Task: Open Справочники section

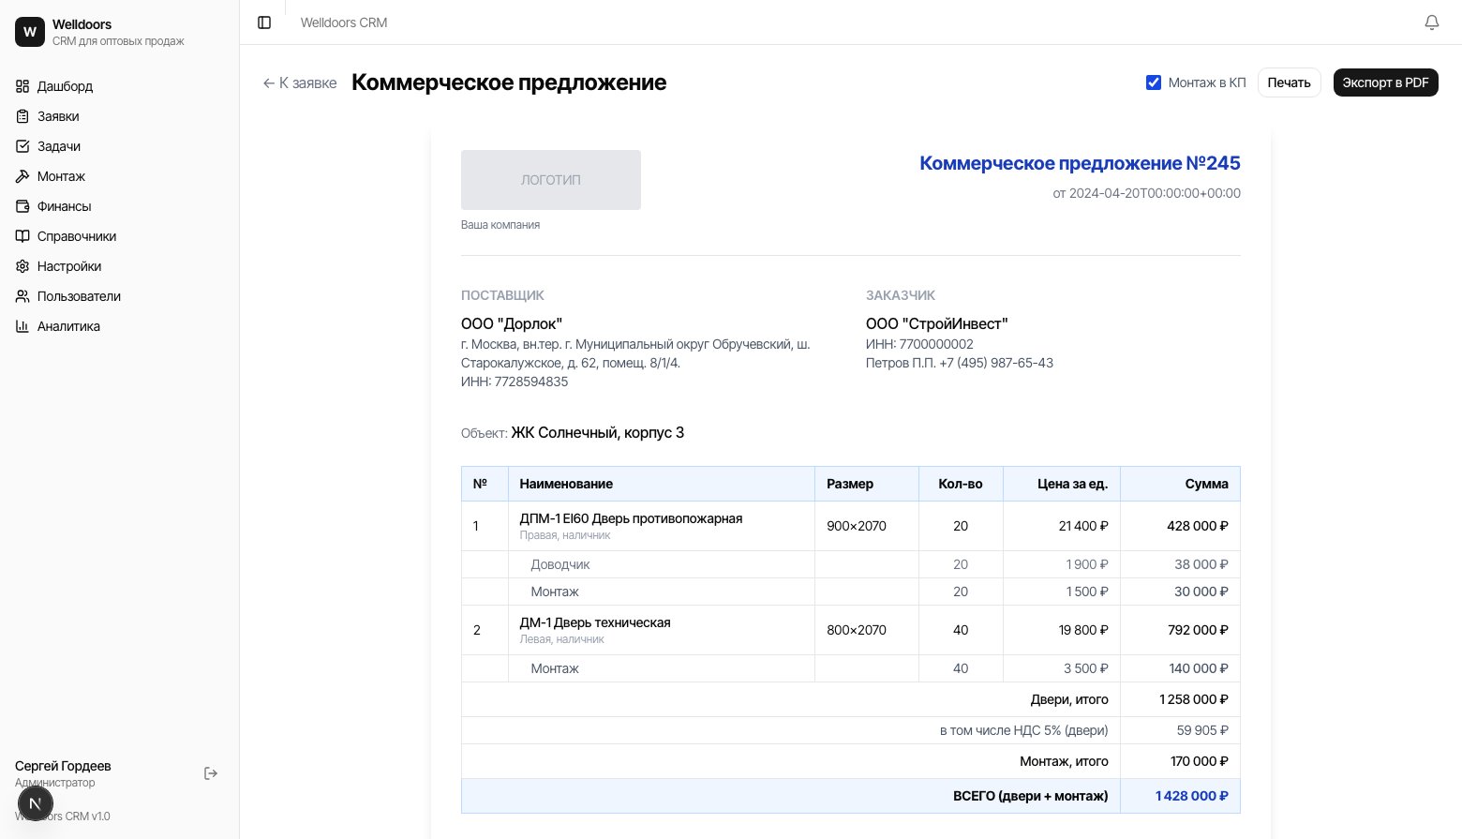Action: (120, 236)
